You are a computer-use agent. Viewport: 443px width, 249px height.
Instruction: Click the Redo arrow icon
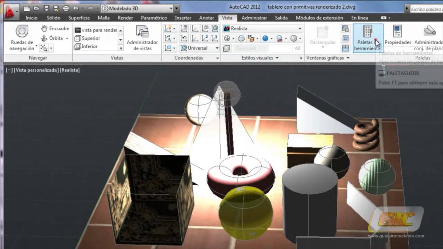90,8
